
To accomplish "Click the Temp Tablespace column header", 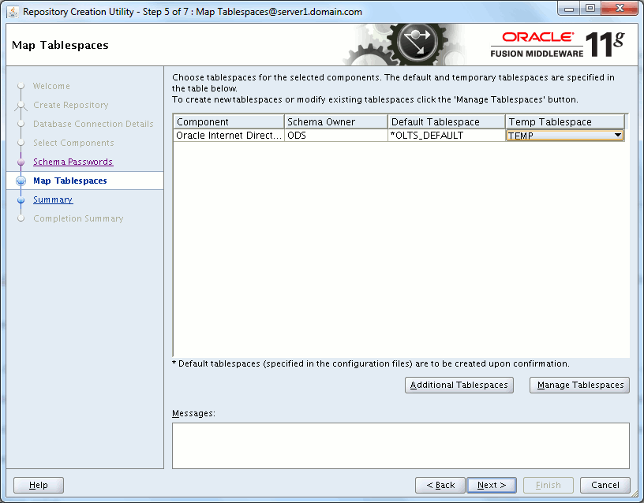I will [565, 122].
